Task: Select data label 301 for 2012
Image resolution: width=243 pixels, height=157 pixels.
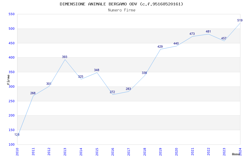Action: [49, 84]
